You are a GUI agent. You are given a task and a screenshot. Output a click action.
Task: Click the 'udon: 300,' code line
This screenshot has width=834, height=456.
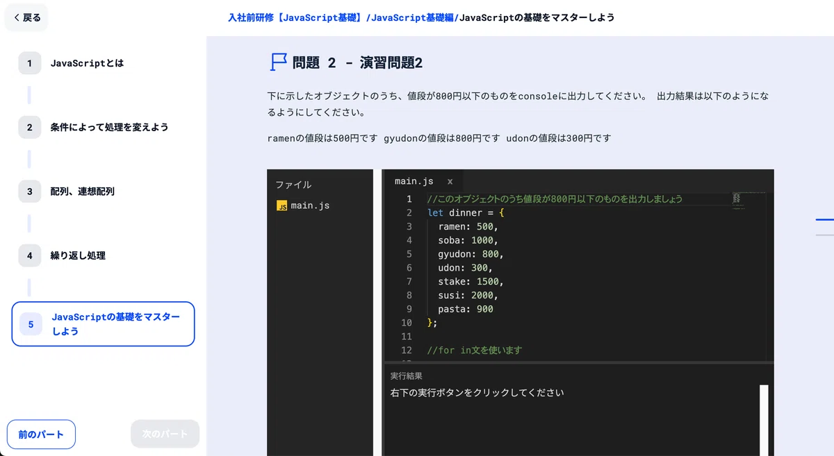(466, 268)
